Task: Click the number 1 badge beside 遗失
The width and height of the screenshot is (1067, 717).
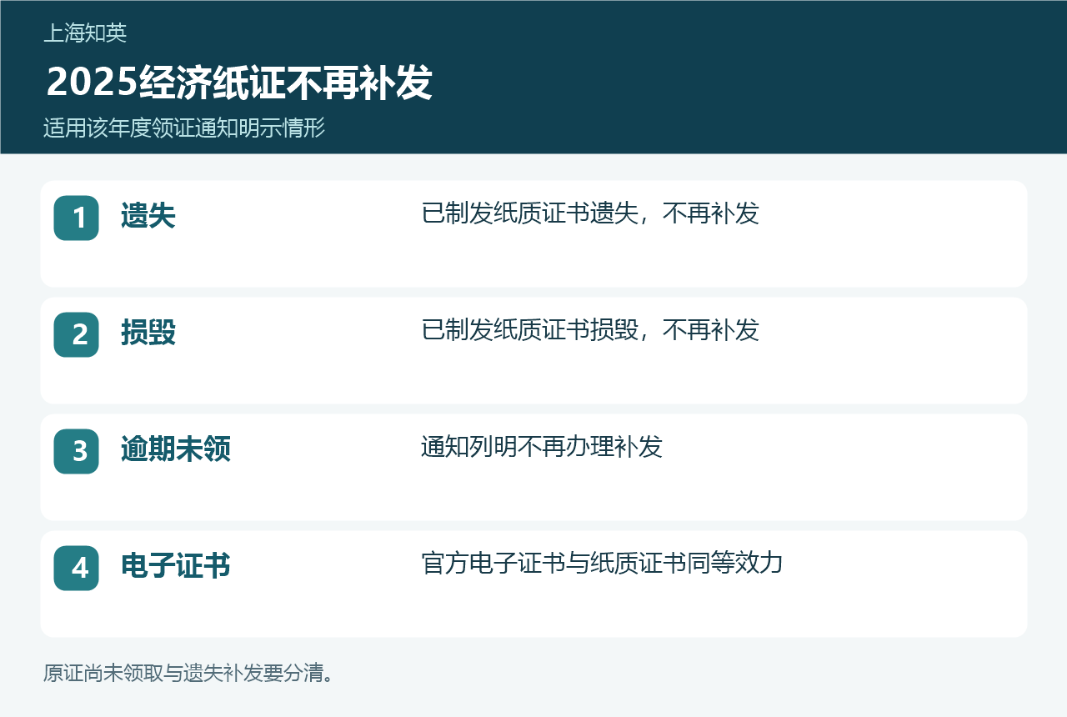Action: 76,218
